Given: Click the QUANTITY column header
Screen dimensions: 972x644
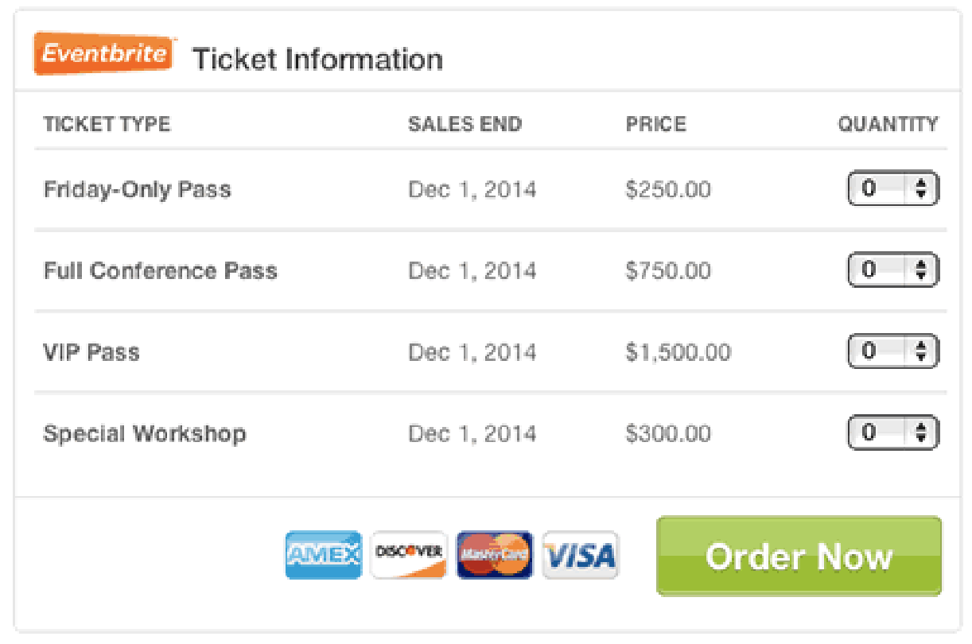Looking at the screenshot, I should [888, 125].
